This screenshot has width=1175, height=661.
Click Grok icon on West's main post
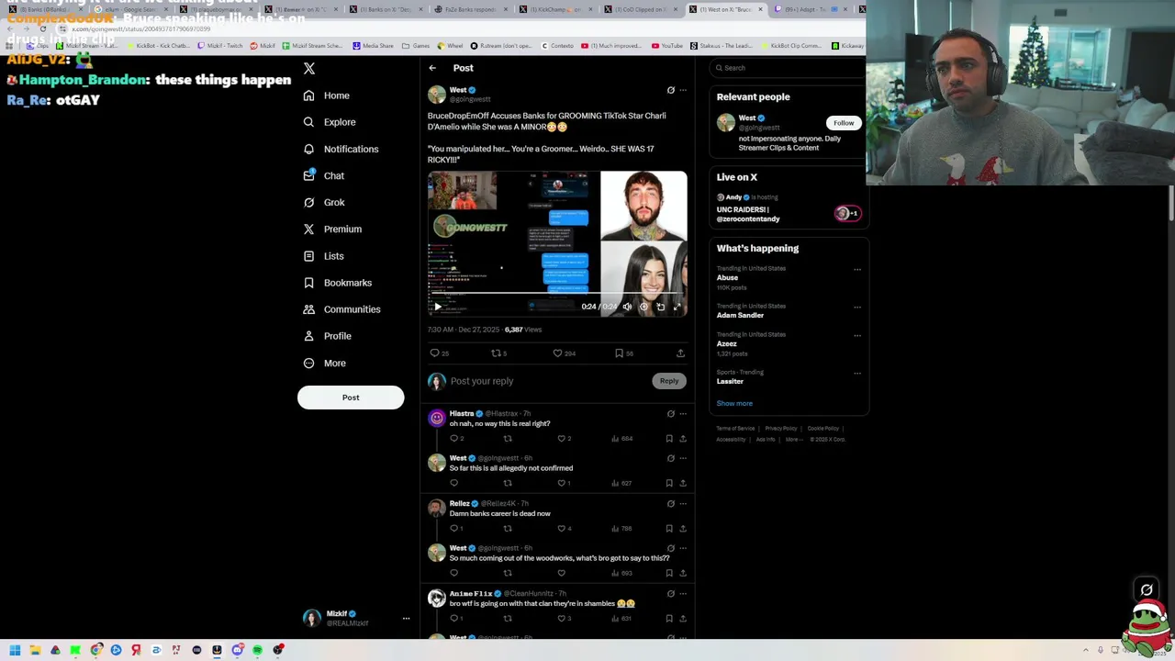[670, 90]
